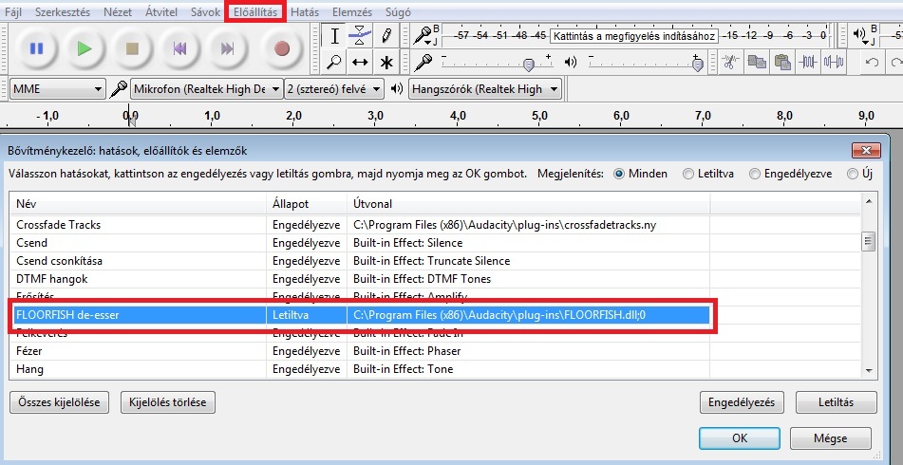Select the FLOORFISH de-esser row
The height and width of the screenshot is (465, 903).
click(x=360, y=315)
